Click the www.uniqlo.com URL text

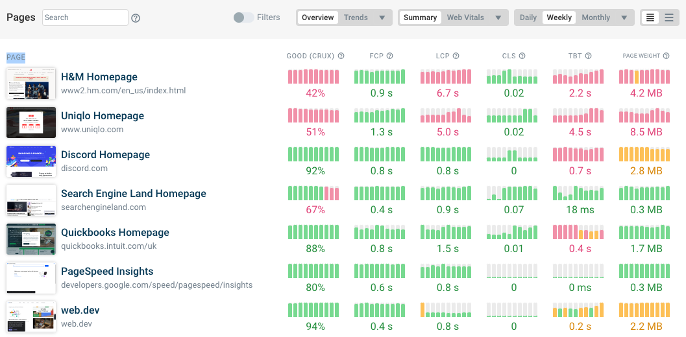[92, 130]
